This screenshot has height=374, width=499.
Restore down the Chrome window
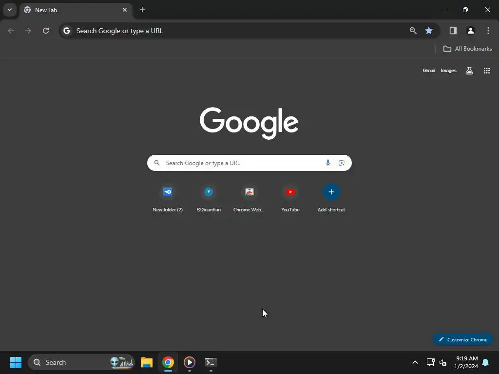point(465,10)
